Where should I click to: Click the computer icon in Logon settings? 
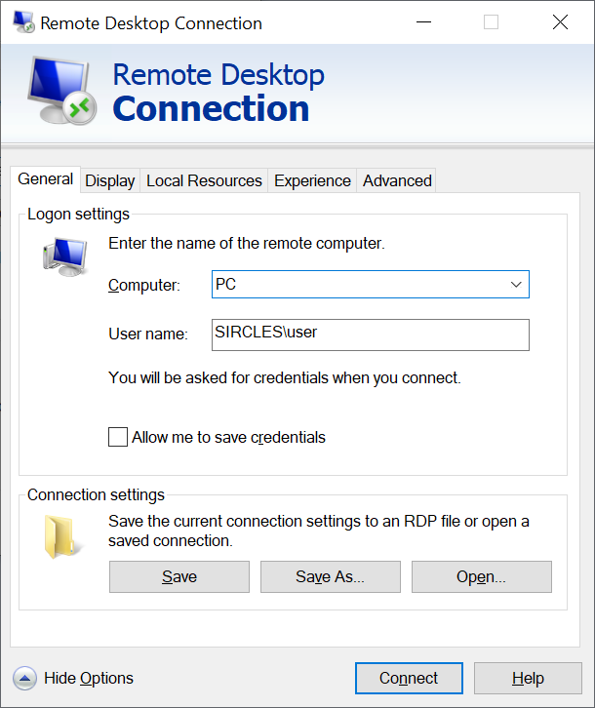point(65,256)
